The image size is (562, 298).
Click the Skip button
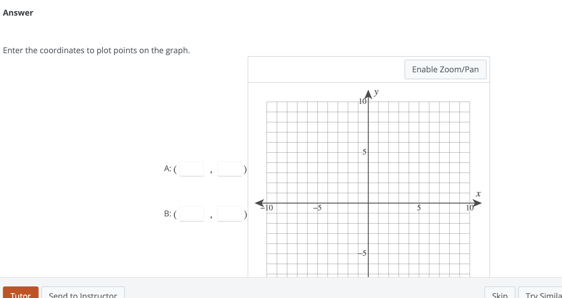(499, 295)
